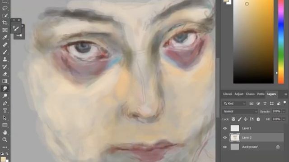Viewport: 289px width, 162px height.
Task: Click Background layer lock icon
Action: [x=278, y=147]
